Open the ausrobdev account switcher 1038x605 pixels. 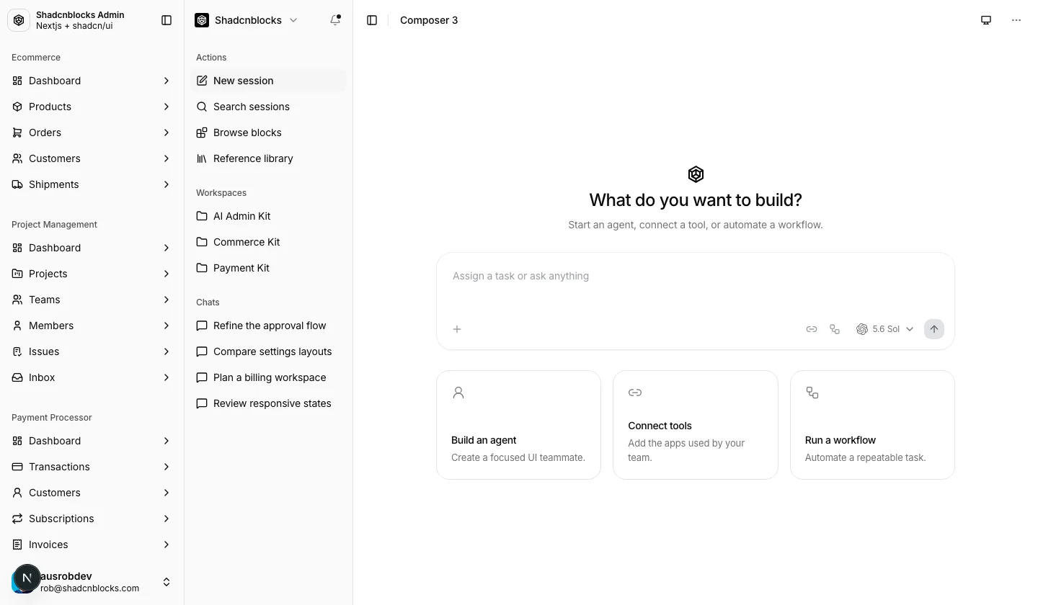pyautogui.click(x=92, y=582)
